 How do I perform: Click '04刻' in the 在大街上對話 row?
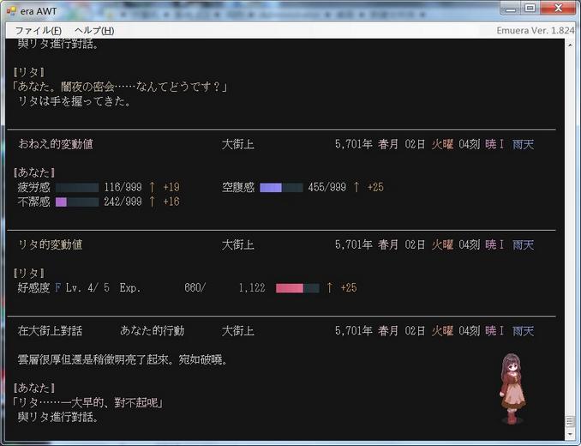(x=469, y=331)
